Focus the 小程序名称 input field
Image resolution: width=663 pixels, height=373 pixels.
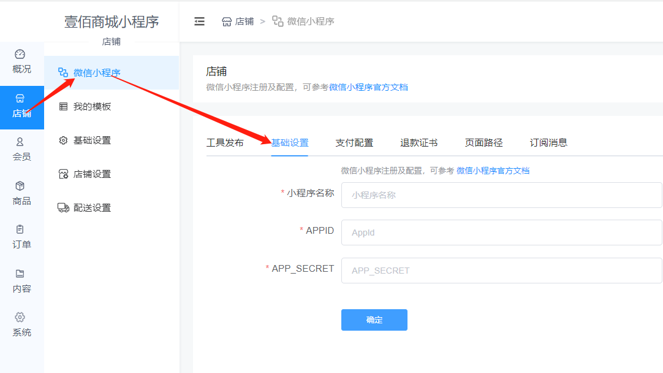pyautogui.click(x=501, y=195)
